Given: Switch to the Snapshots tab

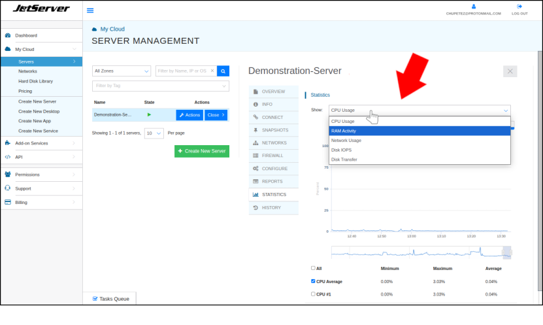Looking at the screenshot, I should click(274, 130).
